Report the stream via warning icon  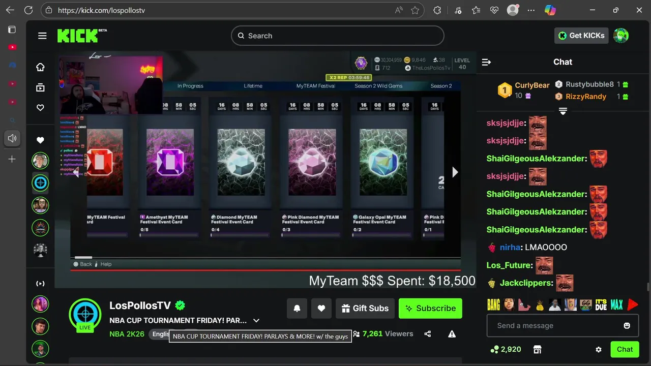pos(452,334)
